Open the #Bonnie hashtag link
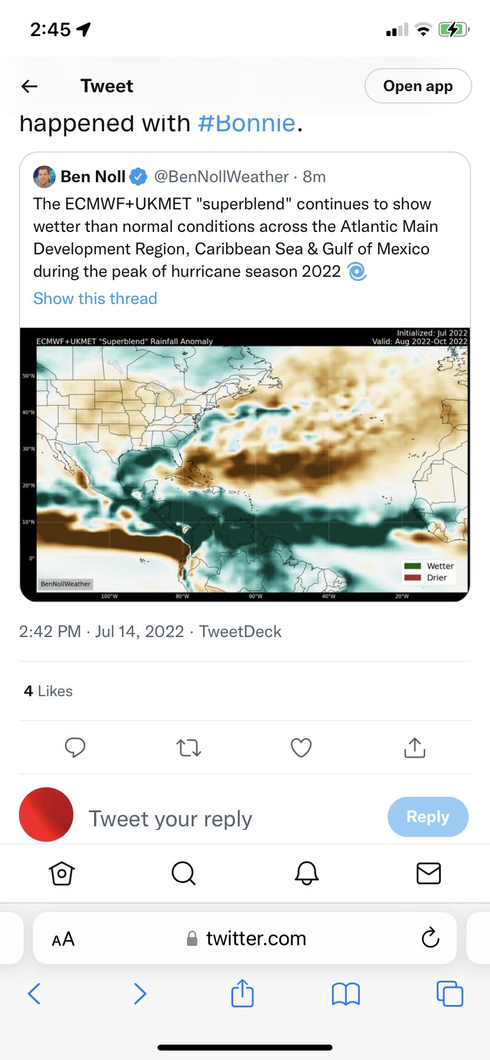Image resolution: width=490 pixels, height=1060 pixels. 246,124
